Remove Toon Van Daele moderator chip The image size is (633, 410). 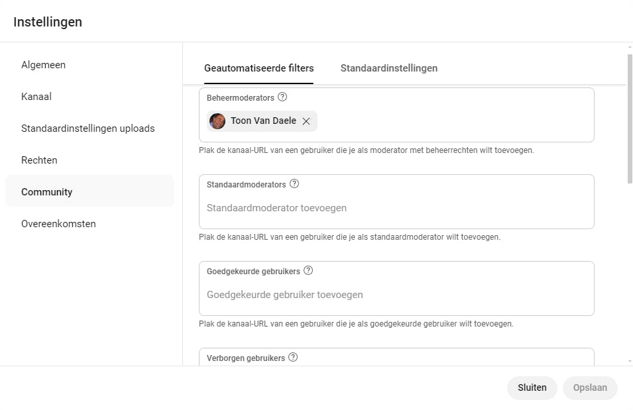coord(306,121)
